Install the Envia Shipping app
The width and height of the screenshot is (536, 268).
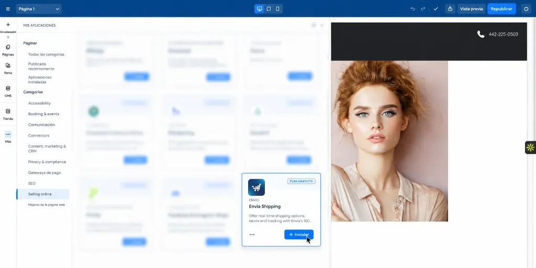(299, 234)
